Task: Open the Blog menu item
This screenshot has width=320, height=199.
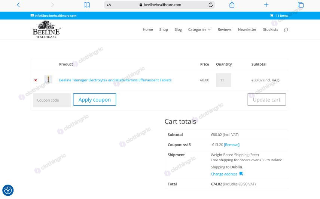Action: pyautogui.click(x=178, y=29)
